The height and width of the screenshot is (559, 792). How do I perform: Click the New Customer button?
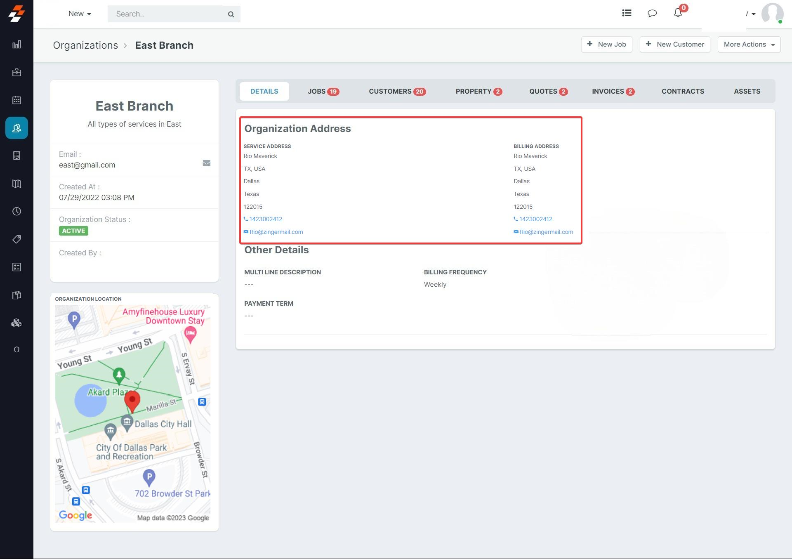tap(675, 44)
